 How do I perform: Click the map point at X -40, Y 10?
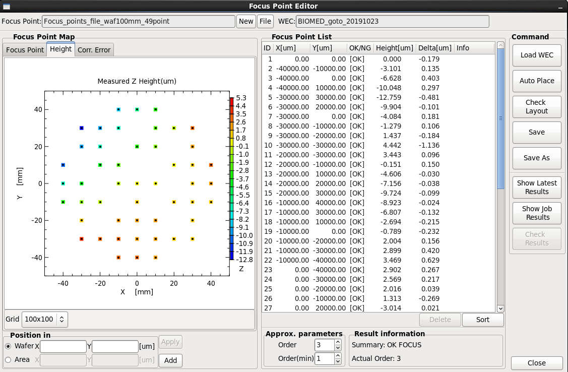click(x=63, y=165)
